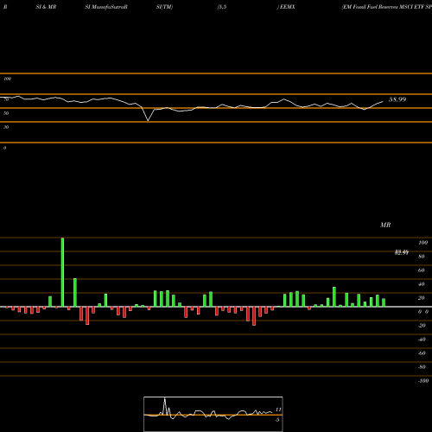Viewport: 432px width, 432px height.
Task: Click the "SI & MR" header label
Action: 46,7
